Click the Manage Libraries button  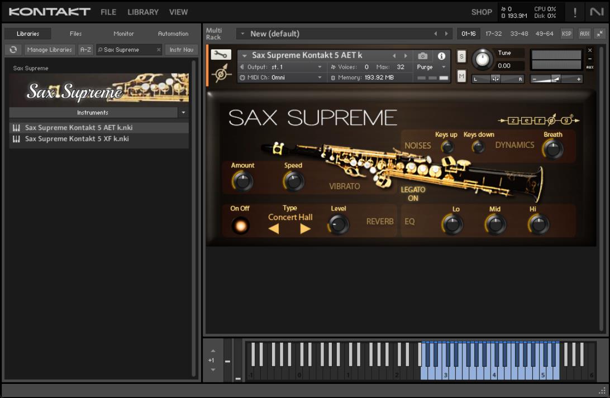click(49, 50)
